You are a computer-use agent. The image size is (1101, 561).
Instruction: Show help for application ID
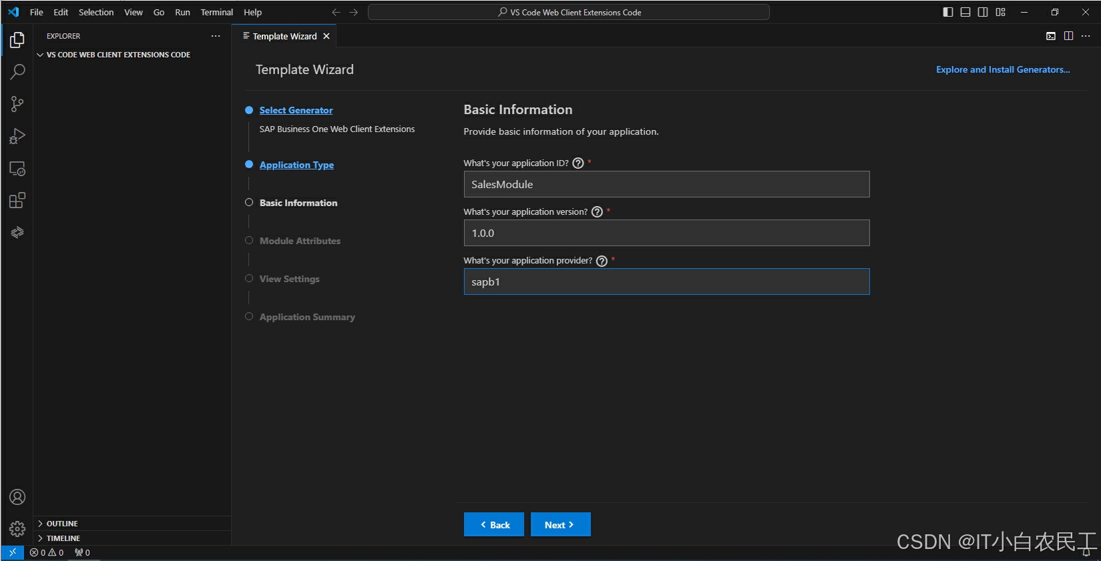[578, 163]
